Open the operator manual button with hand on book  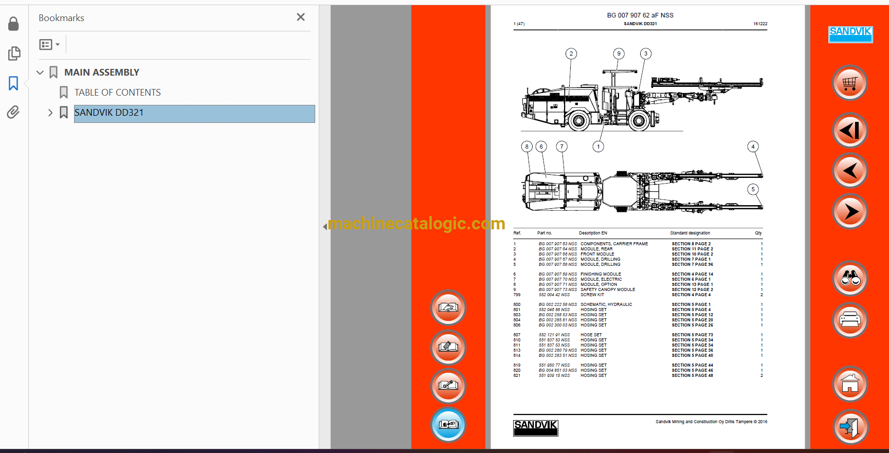click(448, 308)
